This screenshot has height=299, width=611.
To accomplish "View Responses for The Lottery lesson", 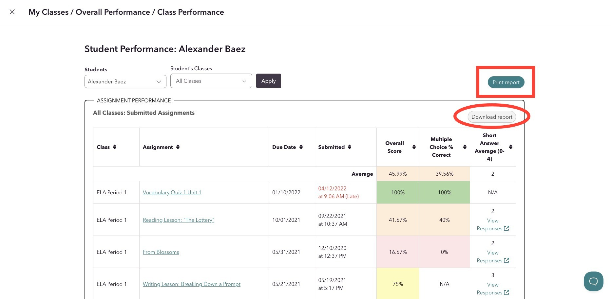I will (x=493, y=224).
